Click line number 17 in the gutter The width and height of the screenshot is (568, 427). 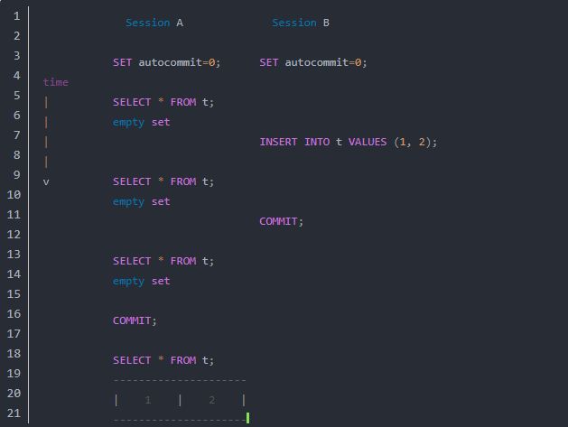pyautogui.click(x=14, y=334)
